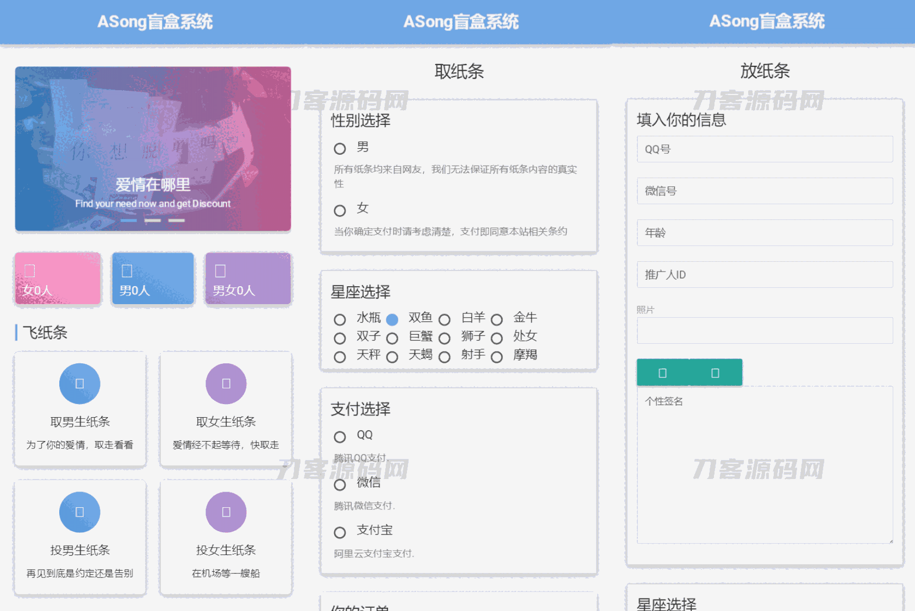Select the 男 gender radio button

(x=340, y=149)
